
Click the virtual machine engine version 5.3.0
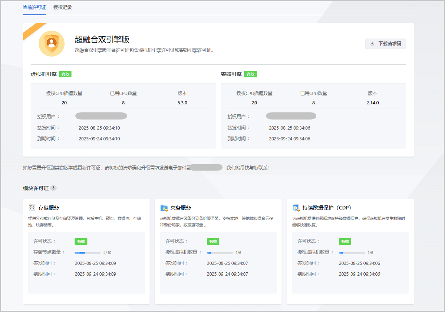click(182, 103)
